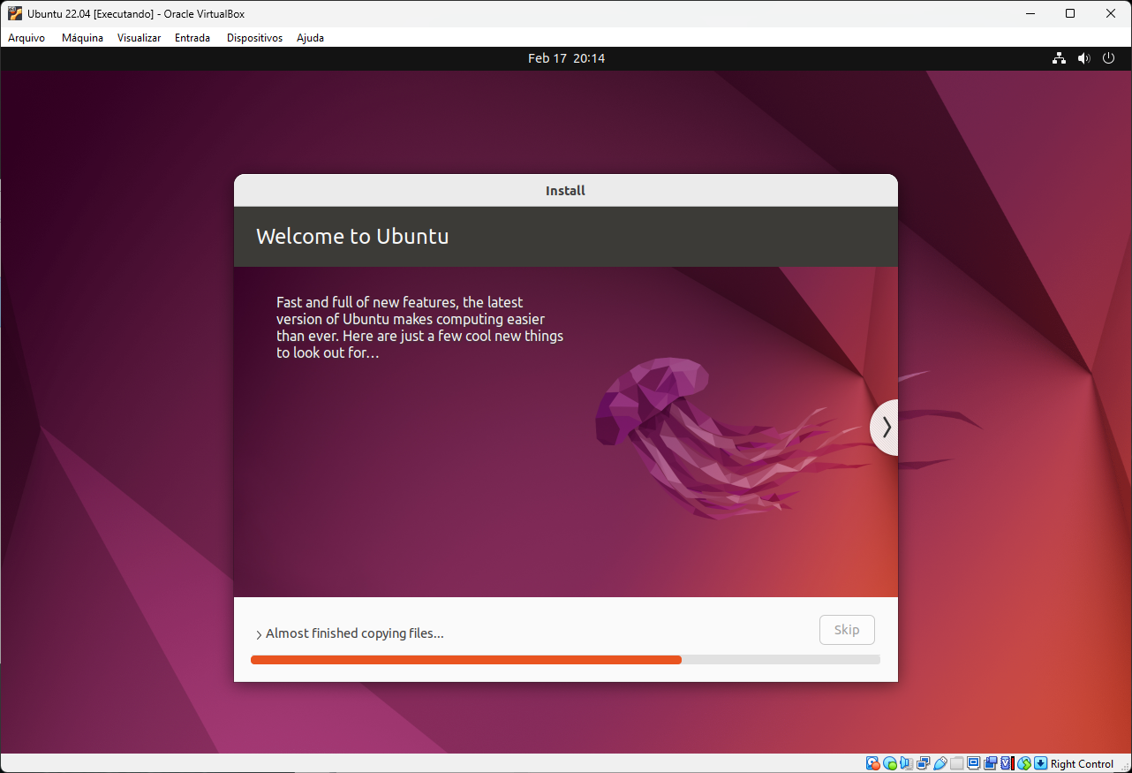Image resolution: width=1132 pixels, height=773 pixels.
Task: Click the shared folders status icon
Action: click(x=956, y=763)
